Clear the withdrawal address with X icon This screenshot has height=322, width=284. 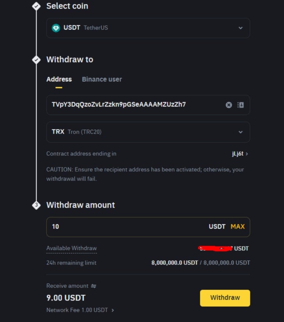point(229,105)
